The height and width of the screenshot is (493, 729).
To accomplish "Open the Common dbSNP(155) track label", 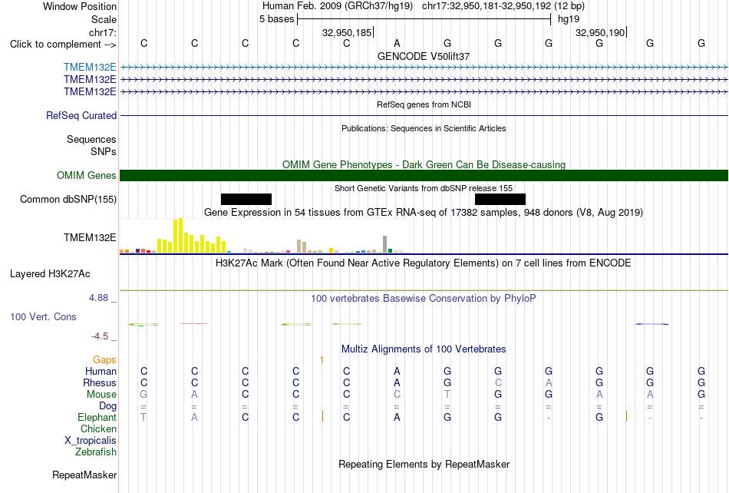I will (68, 199).
